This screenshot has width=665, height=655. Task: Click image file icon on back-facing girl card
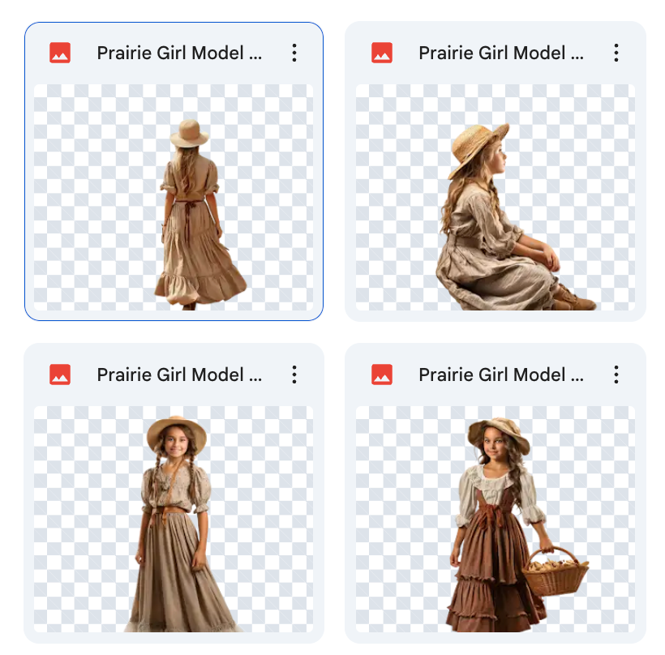[60, 54]
